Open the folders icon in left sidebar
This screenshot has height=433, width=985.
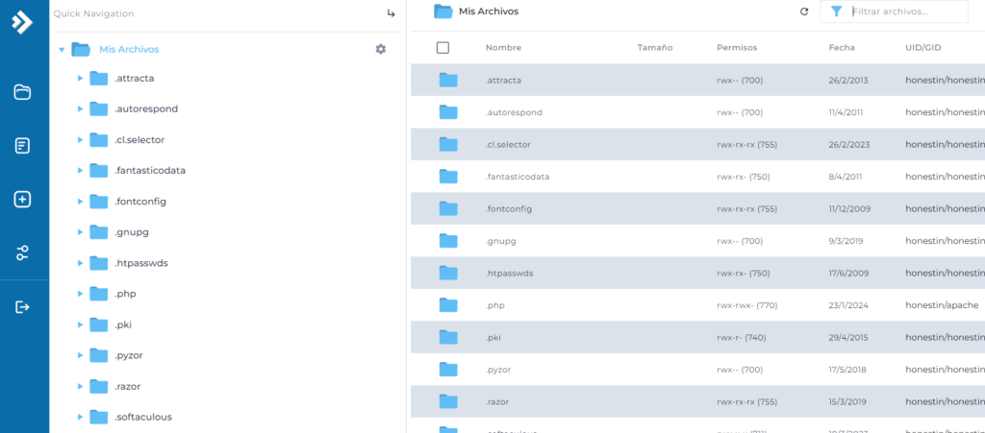(22, 92)
